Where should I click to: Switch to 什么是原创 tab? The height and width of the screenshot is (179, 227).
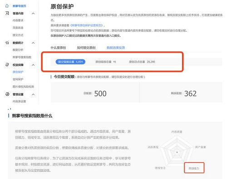click(58, 48)
